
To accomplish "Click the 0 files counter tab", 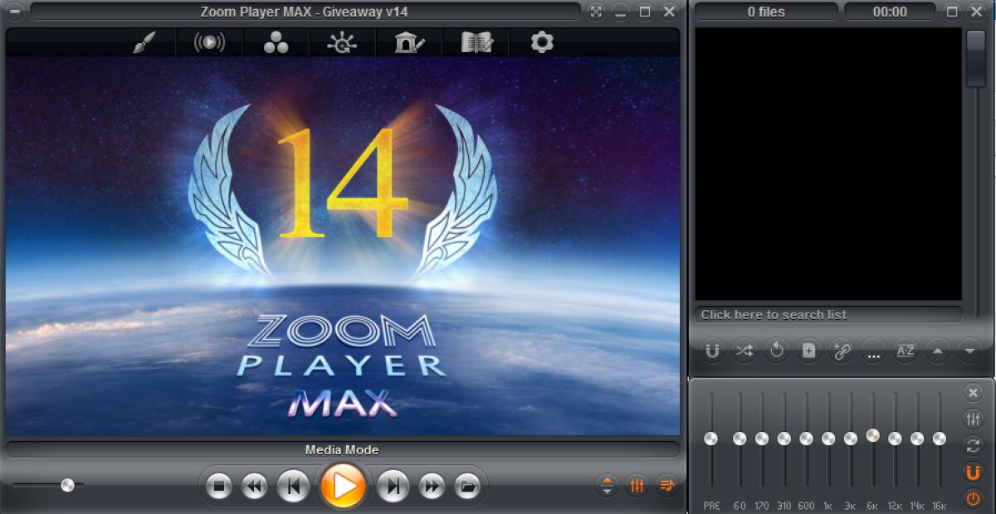I will tap(764, 12).
